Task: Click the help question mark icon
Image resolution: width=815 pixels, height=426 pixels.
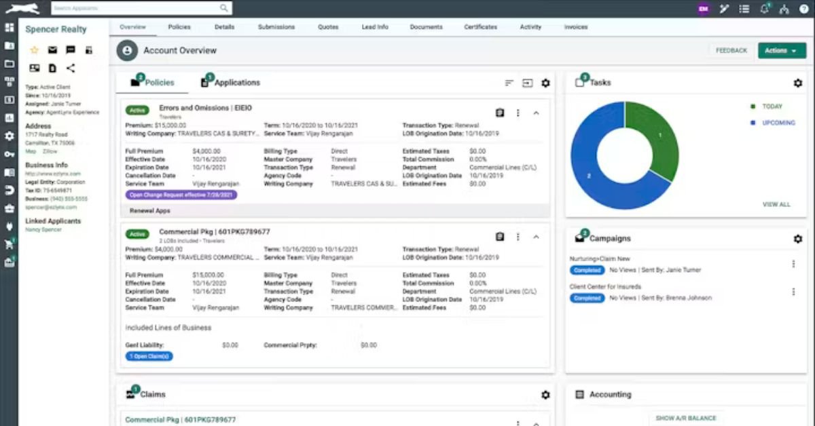Action: (x=803, y=9)
